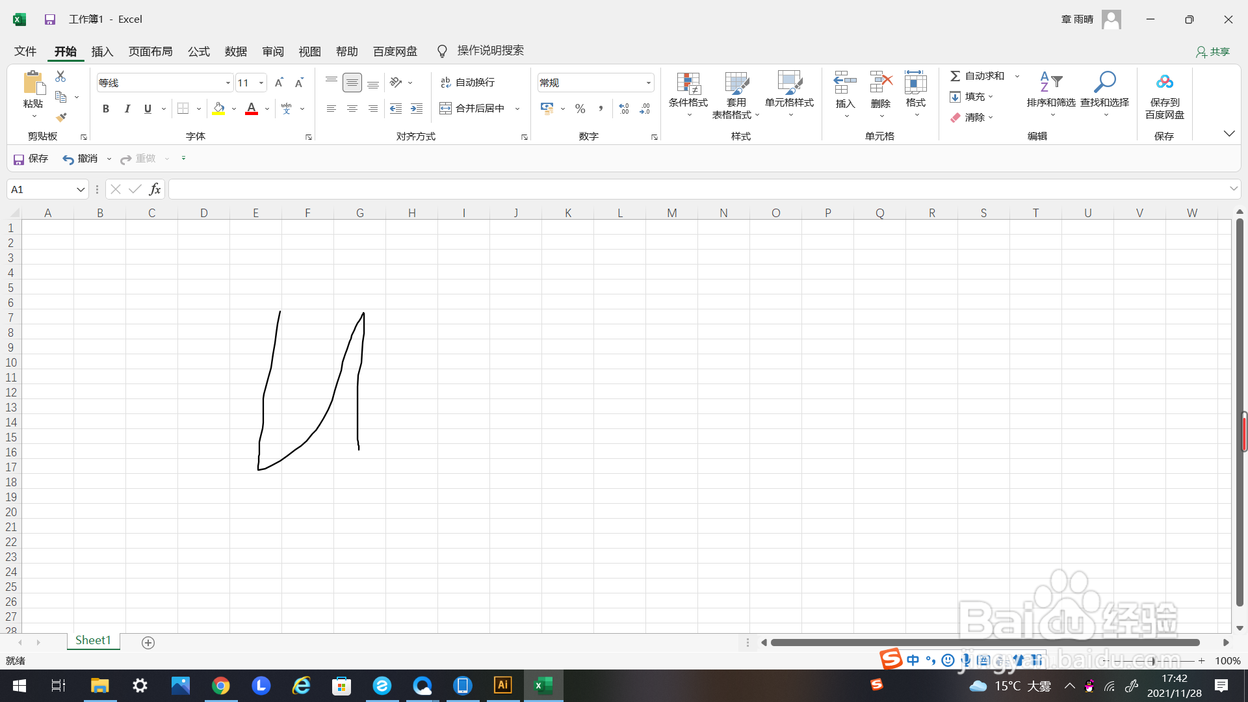The width and height of the screenshot is (1248, 702).
Task: Click the Insert Function fx icon
Action: [155, 189]
